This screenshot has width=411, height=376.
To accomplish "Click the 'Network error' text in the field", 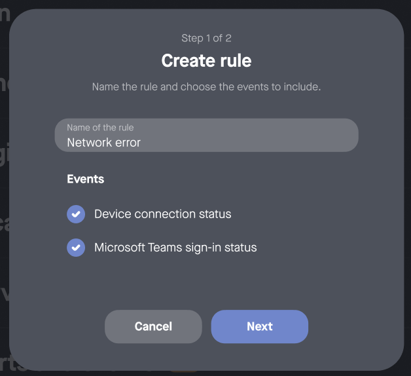I will tap(103, 142).
